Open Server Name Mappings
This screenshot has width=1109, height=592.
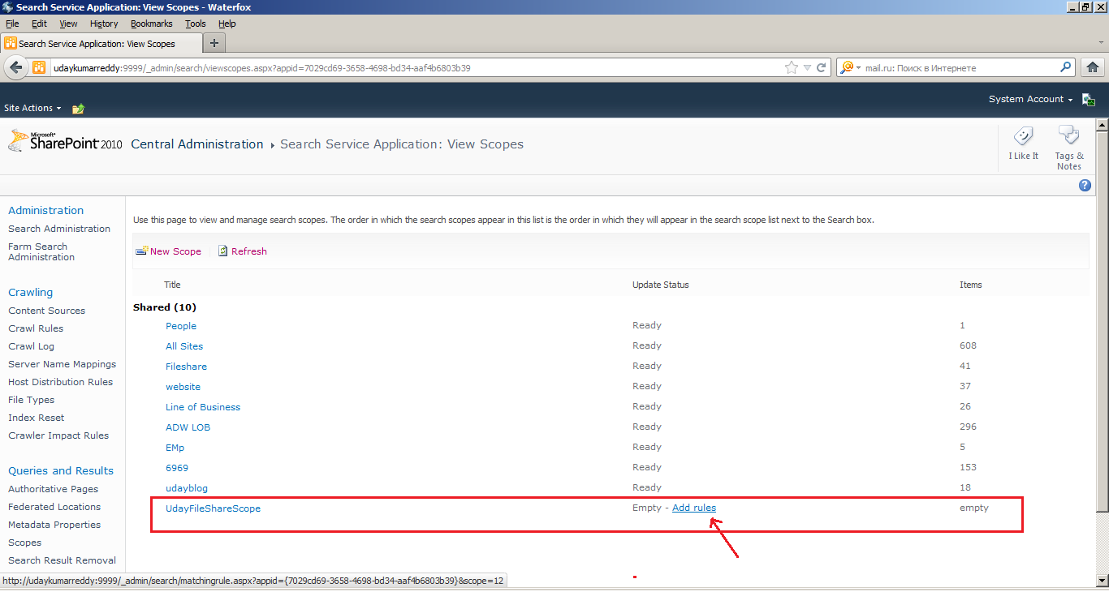tap(62, 364)
